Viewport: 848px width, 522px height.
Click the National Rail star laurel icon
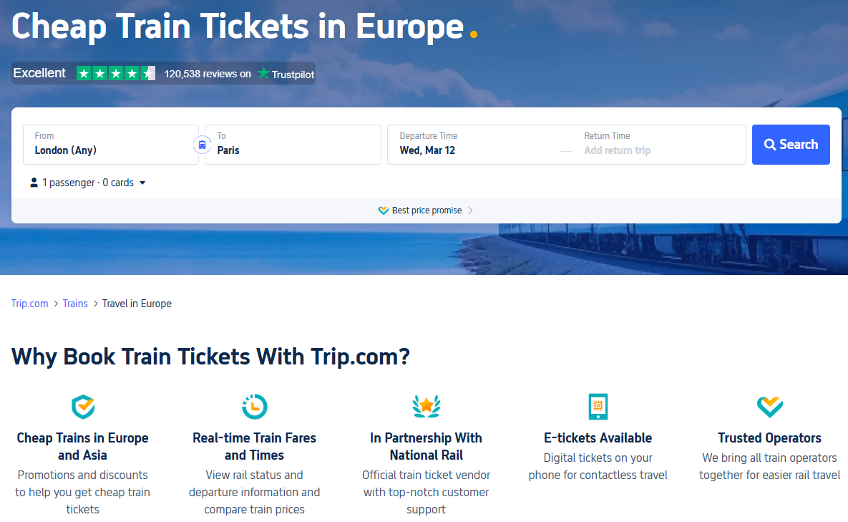(427, 407)
